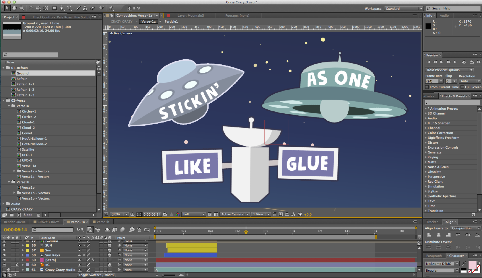Take a snapshot with the camera icon
Screen dimensions: 482x278
click(x=165, y=214)
